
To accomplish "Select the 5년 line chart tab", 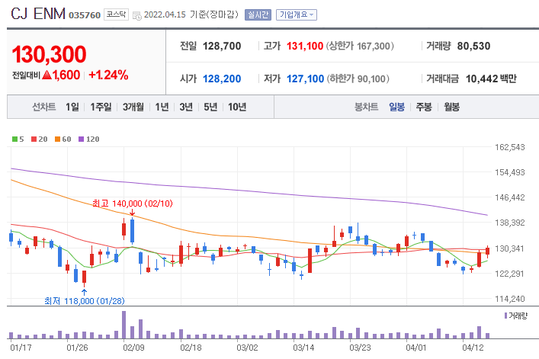I will tap(210, 107).
